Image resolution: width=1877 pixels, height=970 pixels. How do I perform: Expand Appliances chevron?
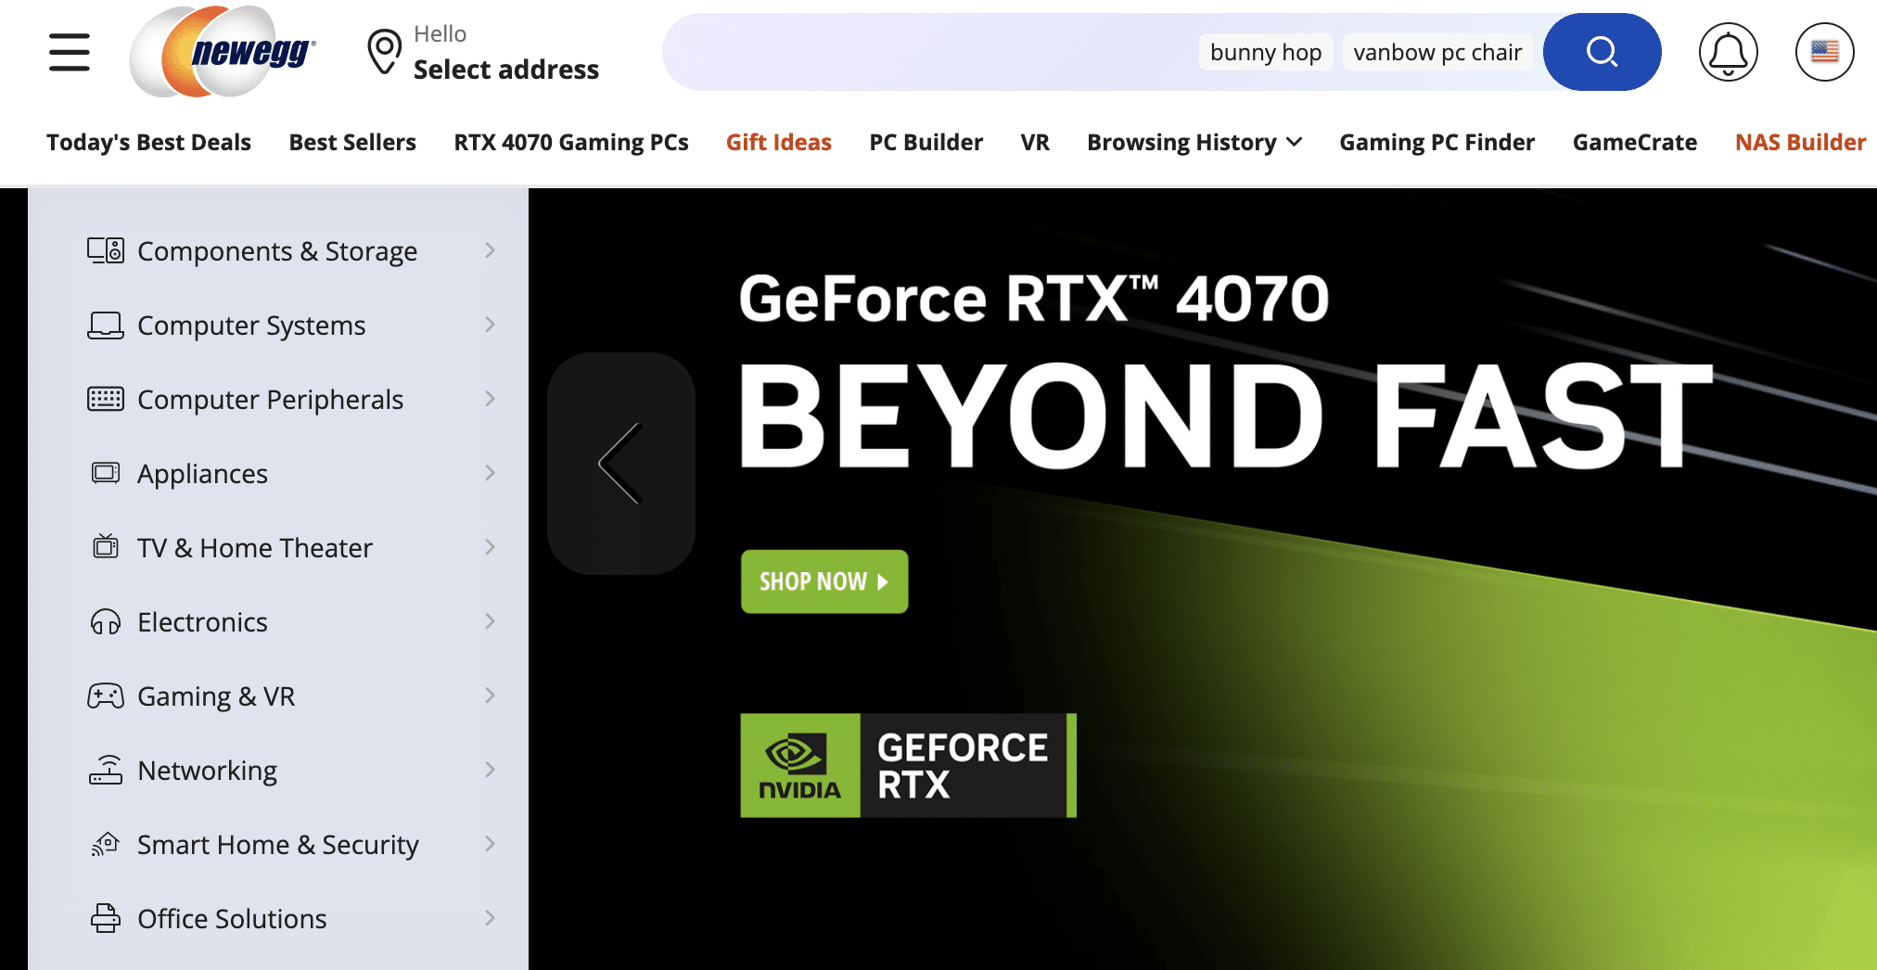(490, 473)
